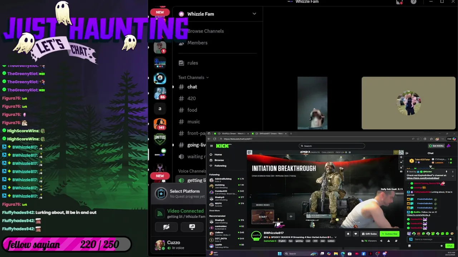Search on Kick
Screen dimensions: 458x257
tap(332, 146)
